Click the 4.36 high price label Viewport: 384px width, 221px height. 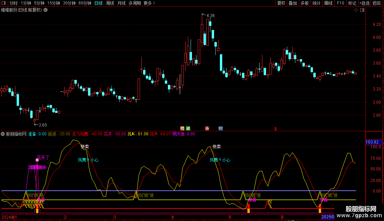tap(211, 16)
